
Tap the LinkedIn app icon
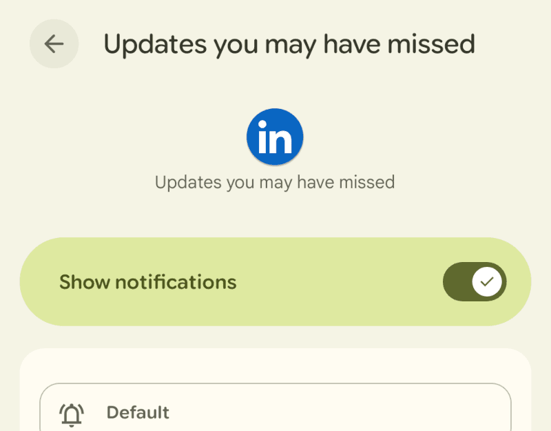275,137
